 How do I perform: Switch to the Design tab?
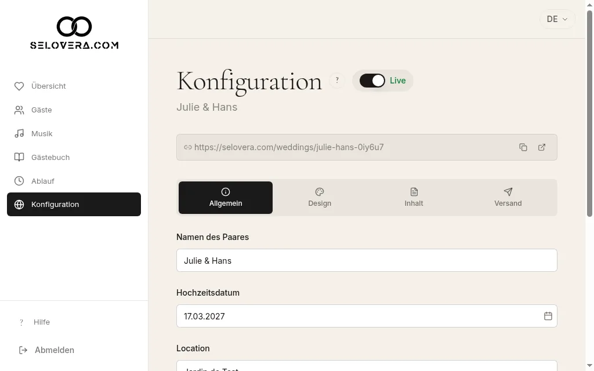click(320, 198)
